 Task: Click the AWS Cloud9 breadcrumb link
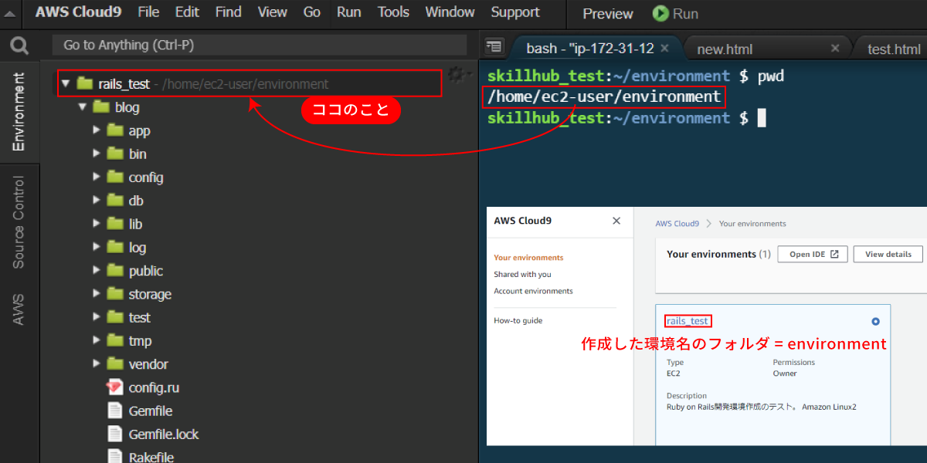click(677, 224)
